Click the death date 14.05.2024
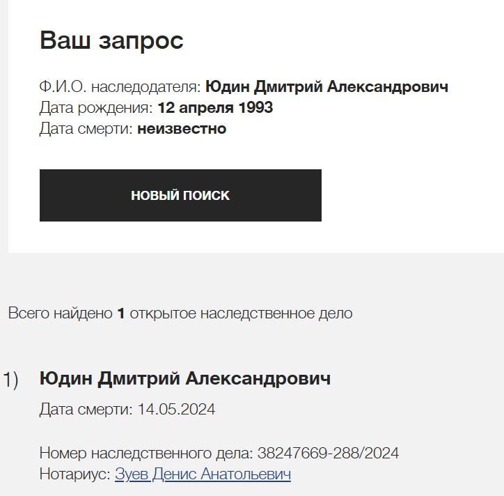This screenshot has height=496, width=504. tap(176, 410)
